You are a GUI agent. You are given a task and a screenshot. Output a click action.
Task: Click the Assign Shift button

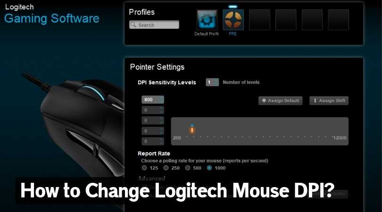coord(329,100)
